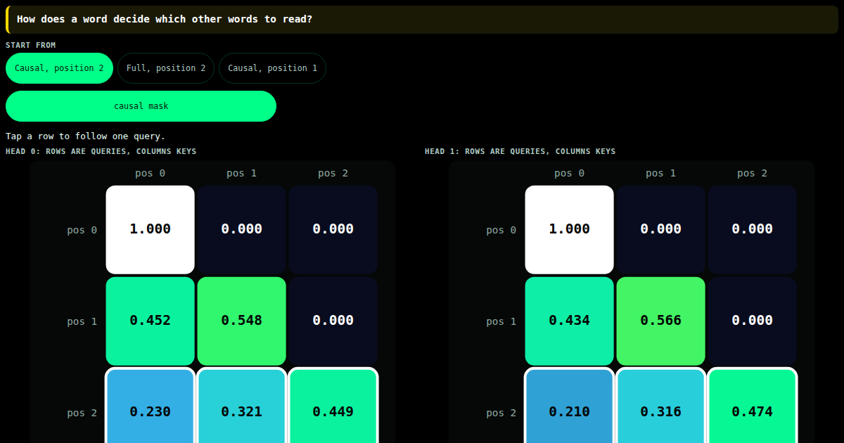Viewport: 844px width, 443px height.
Task: Follow the "pos 1" query row label in Head 1
Action: (501, 321)
